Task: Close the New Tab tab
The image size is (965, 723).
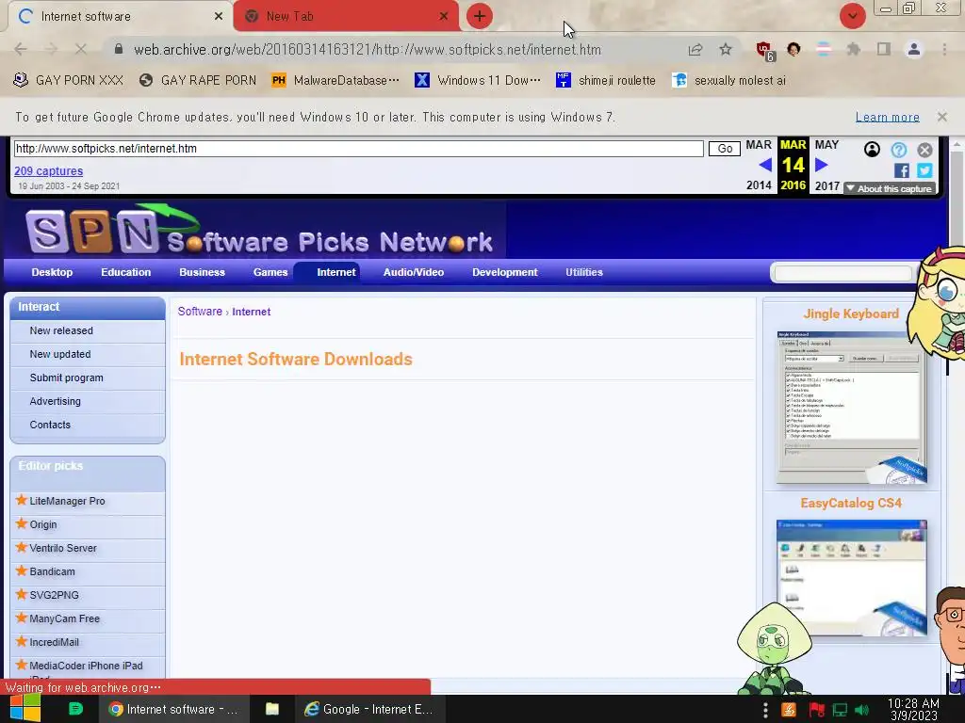Action: 444,17
